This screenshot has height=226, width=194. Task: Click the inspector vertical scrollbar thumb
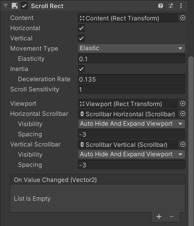(x=191, y=141)
